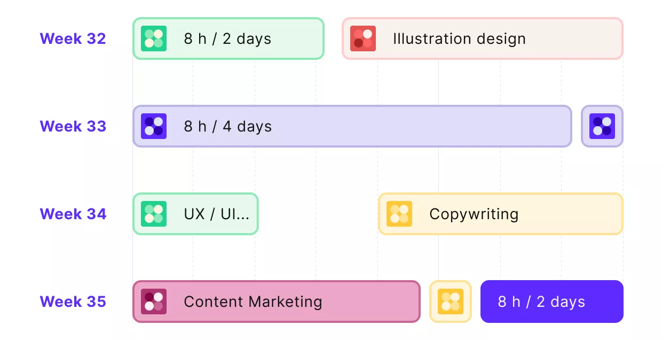662x340 pixels.
Task: Click the solid purple 8 h / 2 days block
Action: click(x=551, y=302)
